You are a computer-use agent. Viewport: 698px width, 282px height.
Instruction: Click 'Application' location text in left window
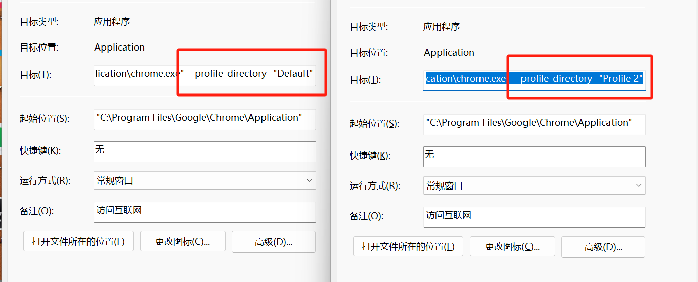(119, 48)
